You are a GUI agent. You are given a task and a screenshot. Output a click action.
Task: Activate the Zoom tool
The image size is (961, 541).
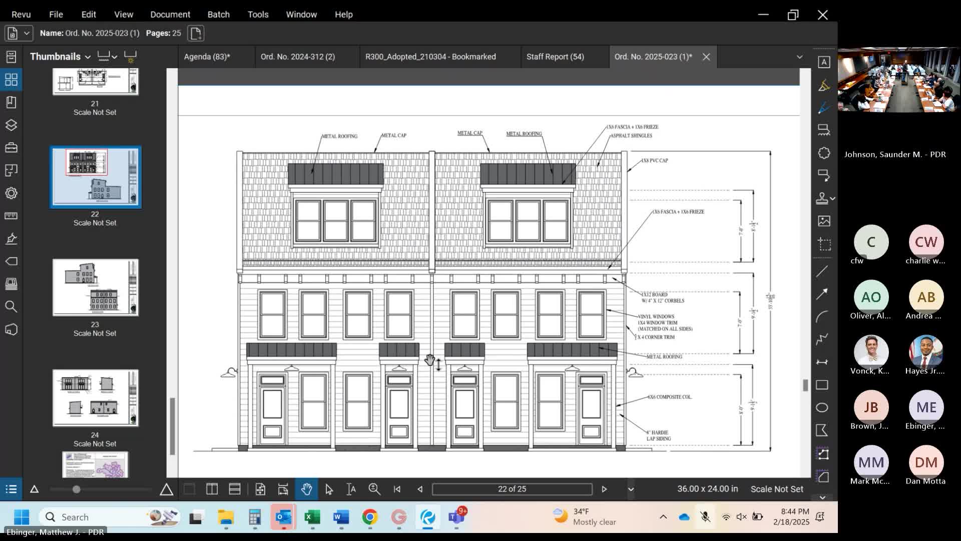[374, 489]
